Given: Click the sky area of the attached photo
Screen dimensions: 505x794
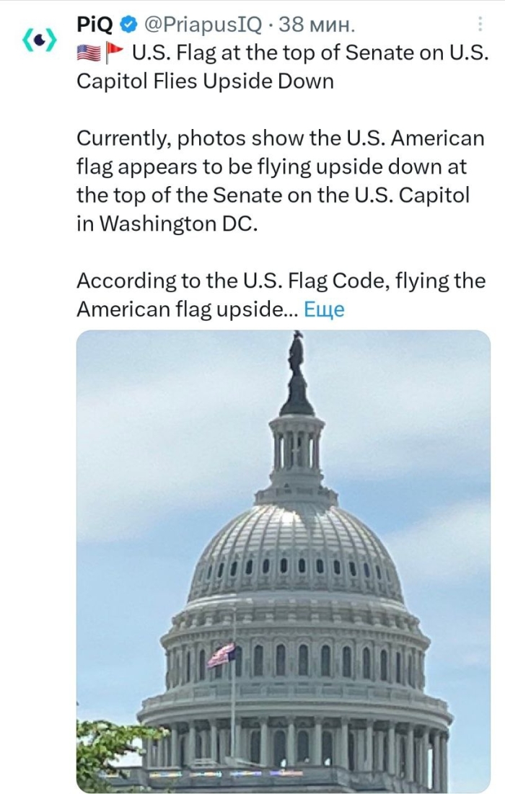Looking at the screenshot, I should [144, 404].
